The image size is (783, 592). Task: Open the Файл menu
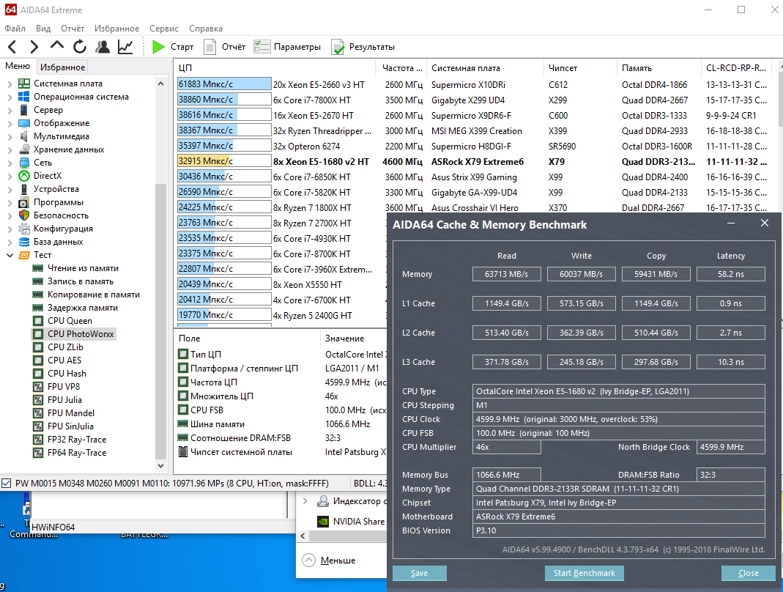[x=15, y=29]
